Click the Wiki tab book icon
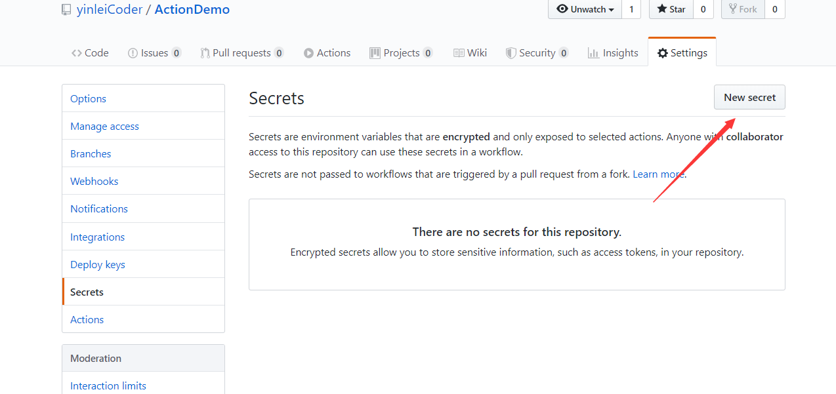The image size is (836, 394). click(x=459, y=53)
